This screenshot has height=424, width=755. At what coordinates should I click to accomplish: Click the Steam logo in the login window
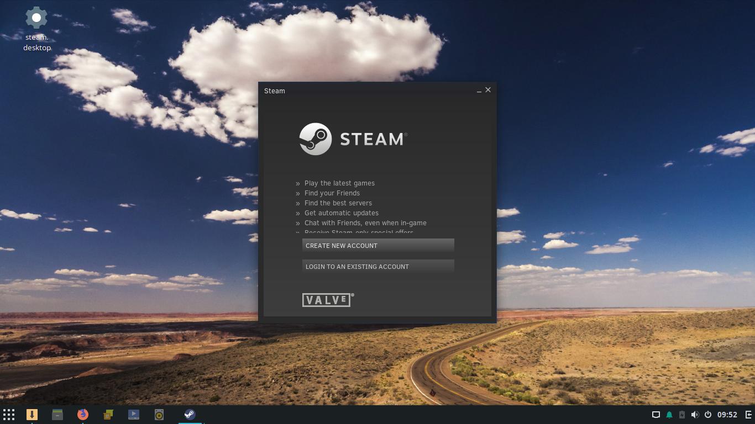pos(353,139)
